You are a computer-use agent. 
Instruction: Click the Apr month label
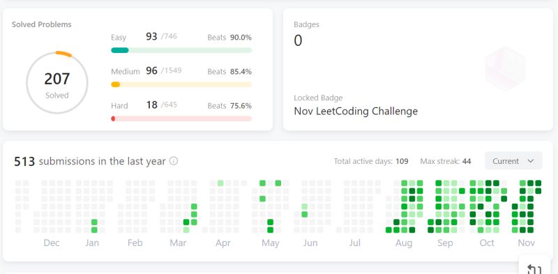pos(223,243)
